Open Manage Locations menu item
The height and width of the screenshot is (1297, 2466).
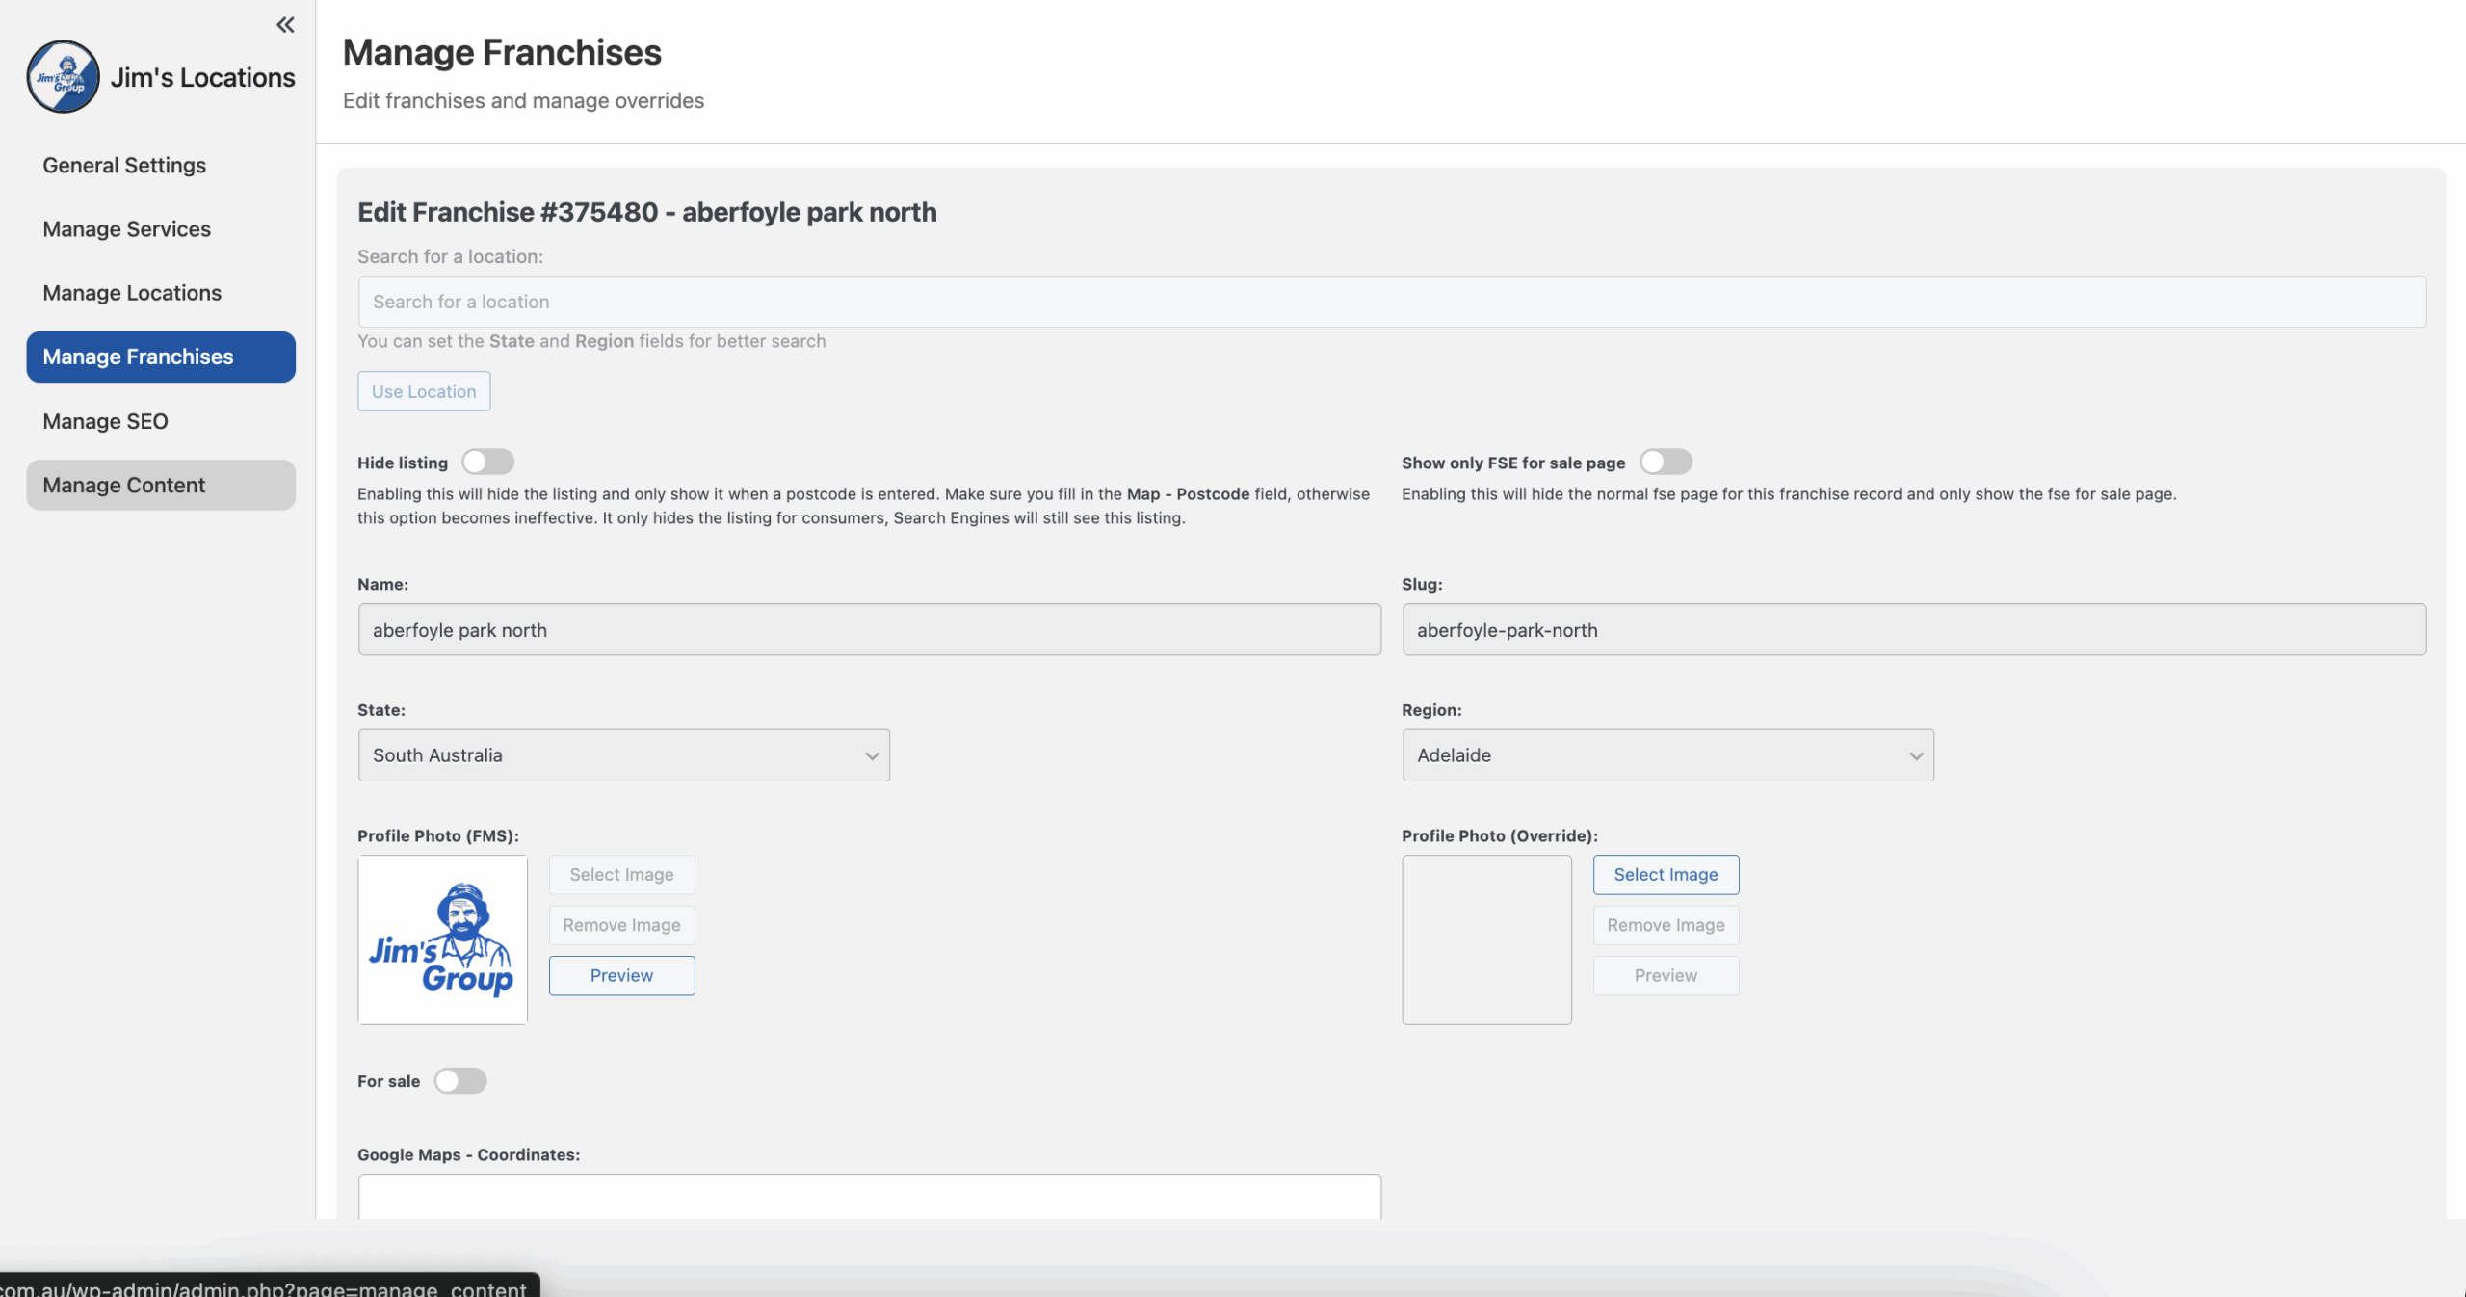[x=132, y=293]
